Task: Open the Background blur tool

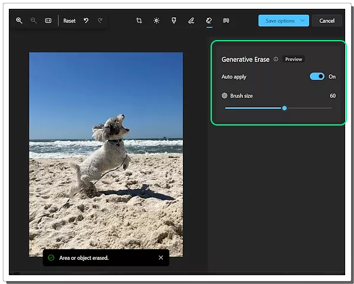Action: coord(226,21)
